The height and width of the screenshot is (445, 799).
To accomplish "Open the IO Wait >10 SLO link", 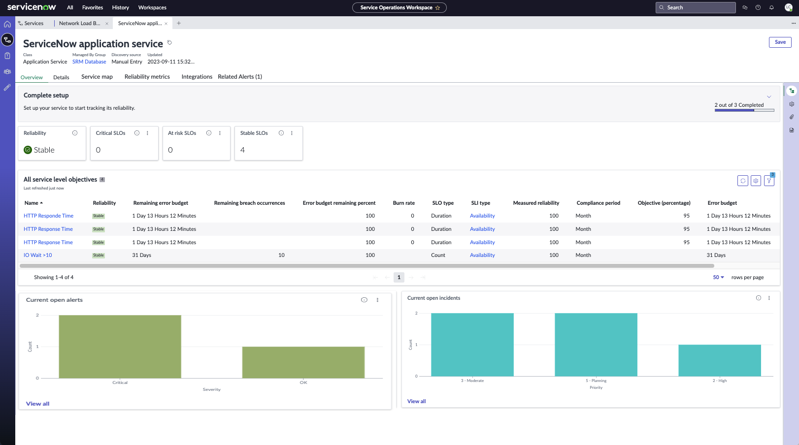I will [x=38, y=255].
